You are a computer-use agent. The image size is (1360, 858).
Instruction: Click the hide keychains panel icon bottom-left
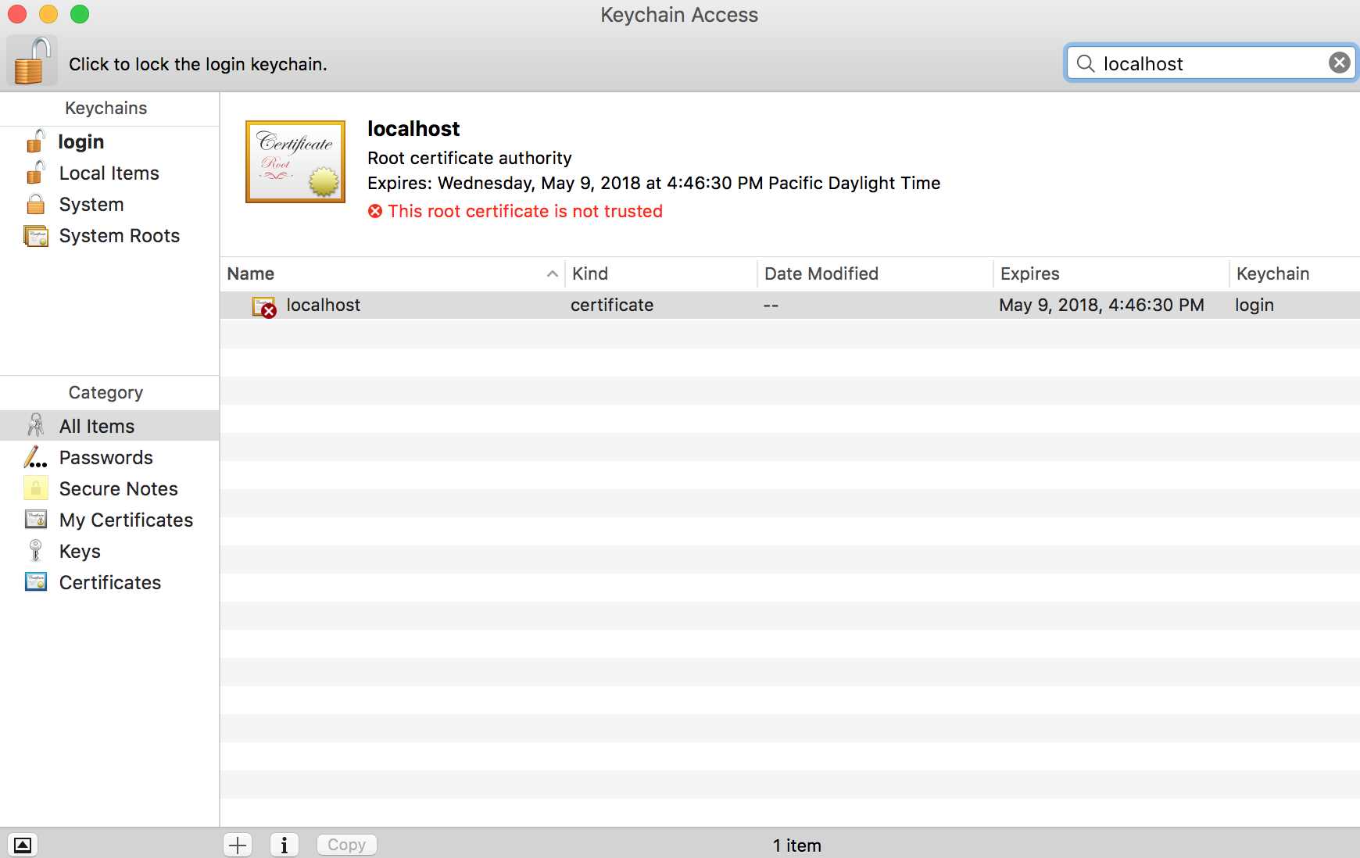pyautogui.click(x=23, y=845)
